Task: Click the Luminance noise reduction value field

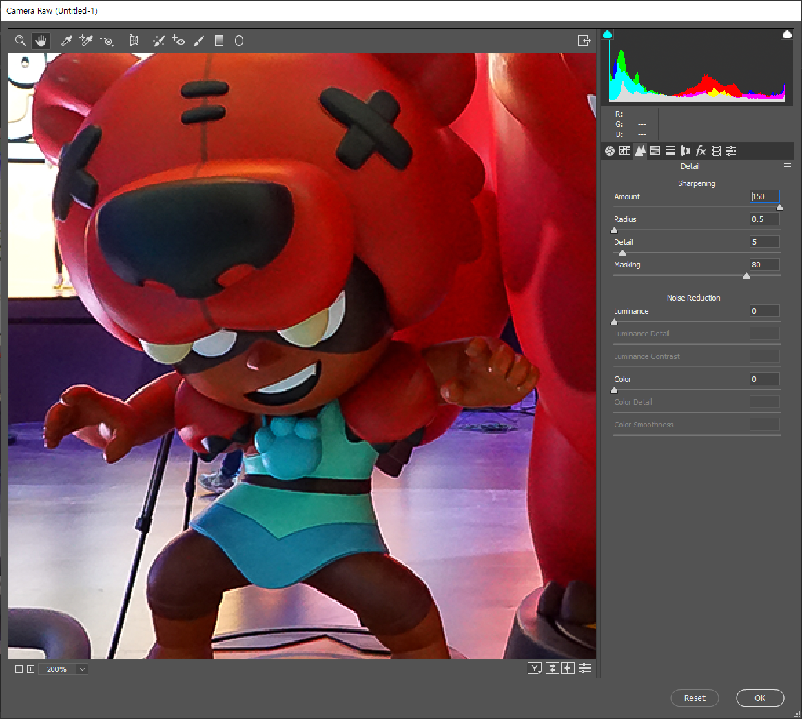Action: tap(765, 311)
